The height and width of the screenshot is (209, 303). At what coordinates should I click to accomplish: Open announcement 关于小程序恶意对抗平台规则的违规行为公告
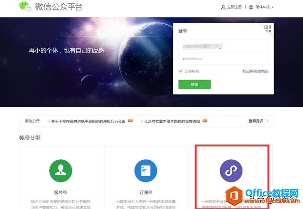point(88,121)
